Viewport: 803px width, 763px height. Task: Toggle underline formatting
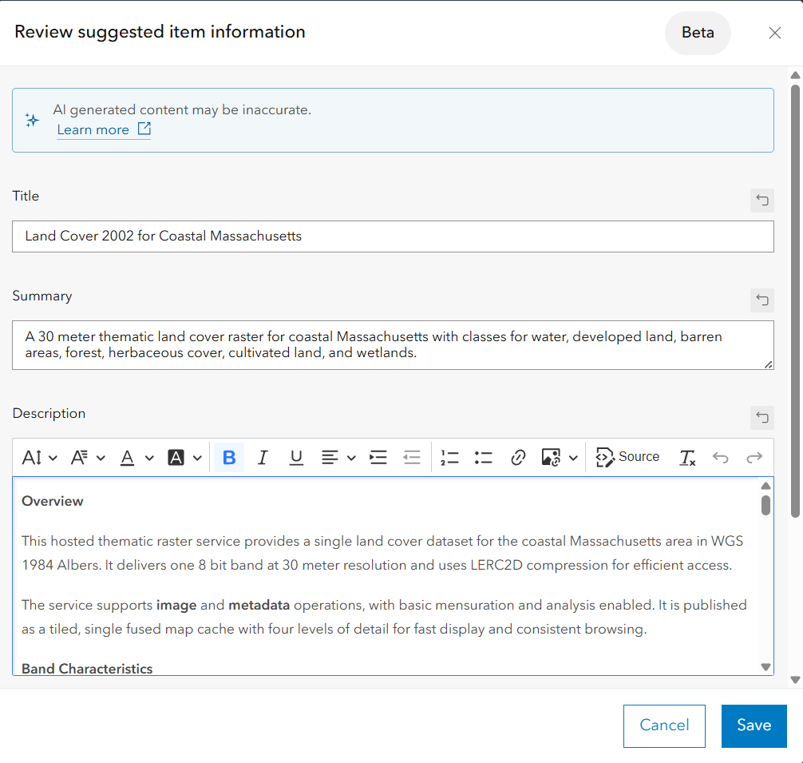[x=296, y=457]
